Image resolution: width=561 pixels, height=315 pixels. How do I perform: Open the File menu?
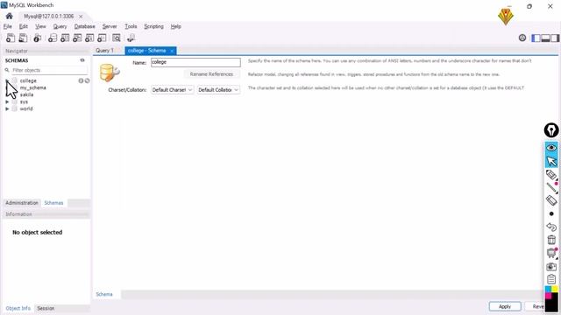click(x=8, y=26)
